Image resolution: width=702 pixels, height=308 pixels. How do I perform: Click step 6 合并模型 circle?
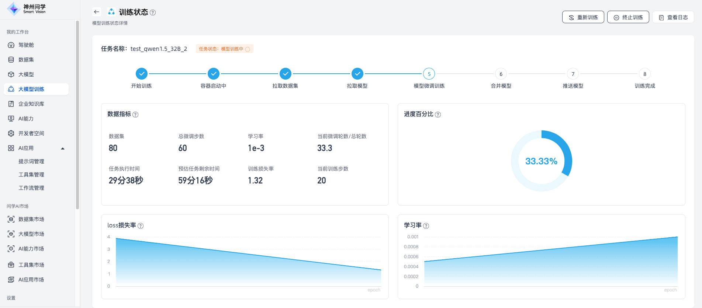[x=501, y=74]
